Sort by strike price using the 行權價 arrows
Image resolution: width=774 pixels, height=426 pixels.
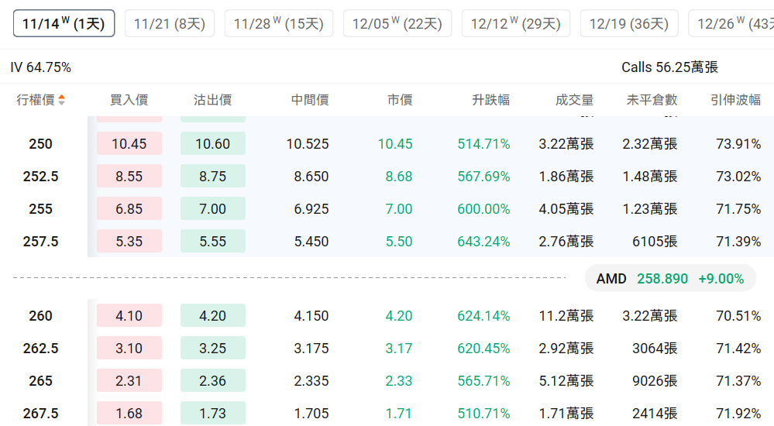[61, 100]
